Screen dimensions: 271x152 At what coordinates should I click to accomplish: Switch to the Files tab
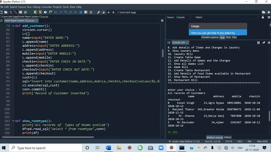pyautogui.click(x=234, y=38)
